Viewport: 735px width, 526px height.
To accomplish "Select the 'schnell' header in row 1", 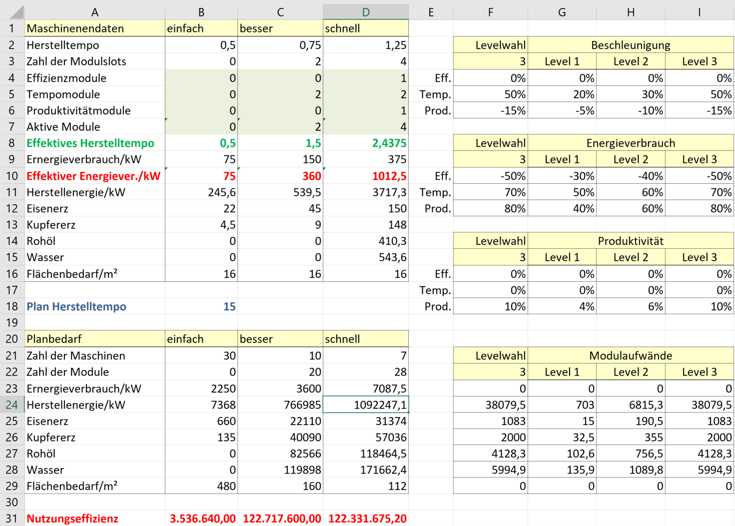I will point(366,28).
